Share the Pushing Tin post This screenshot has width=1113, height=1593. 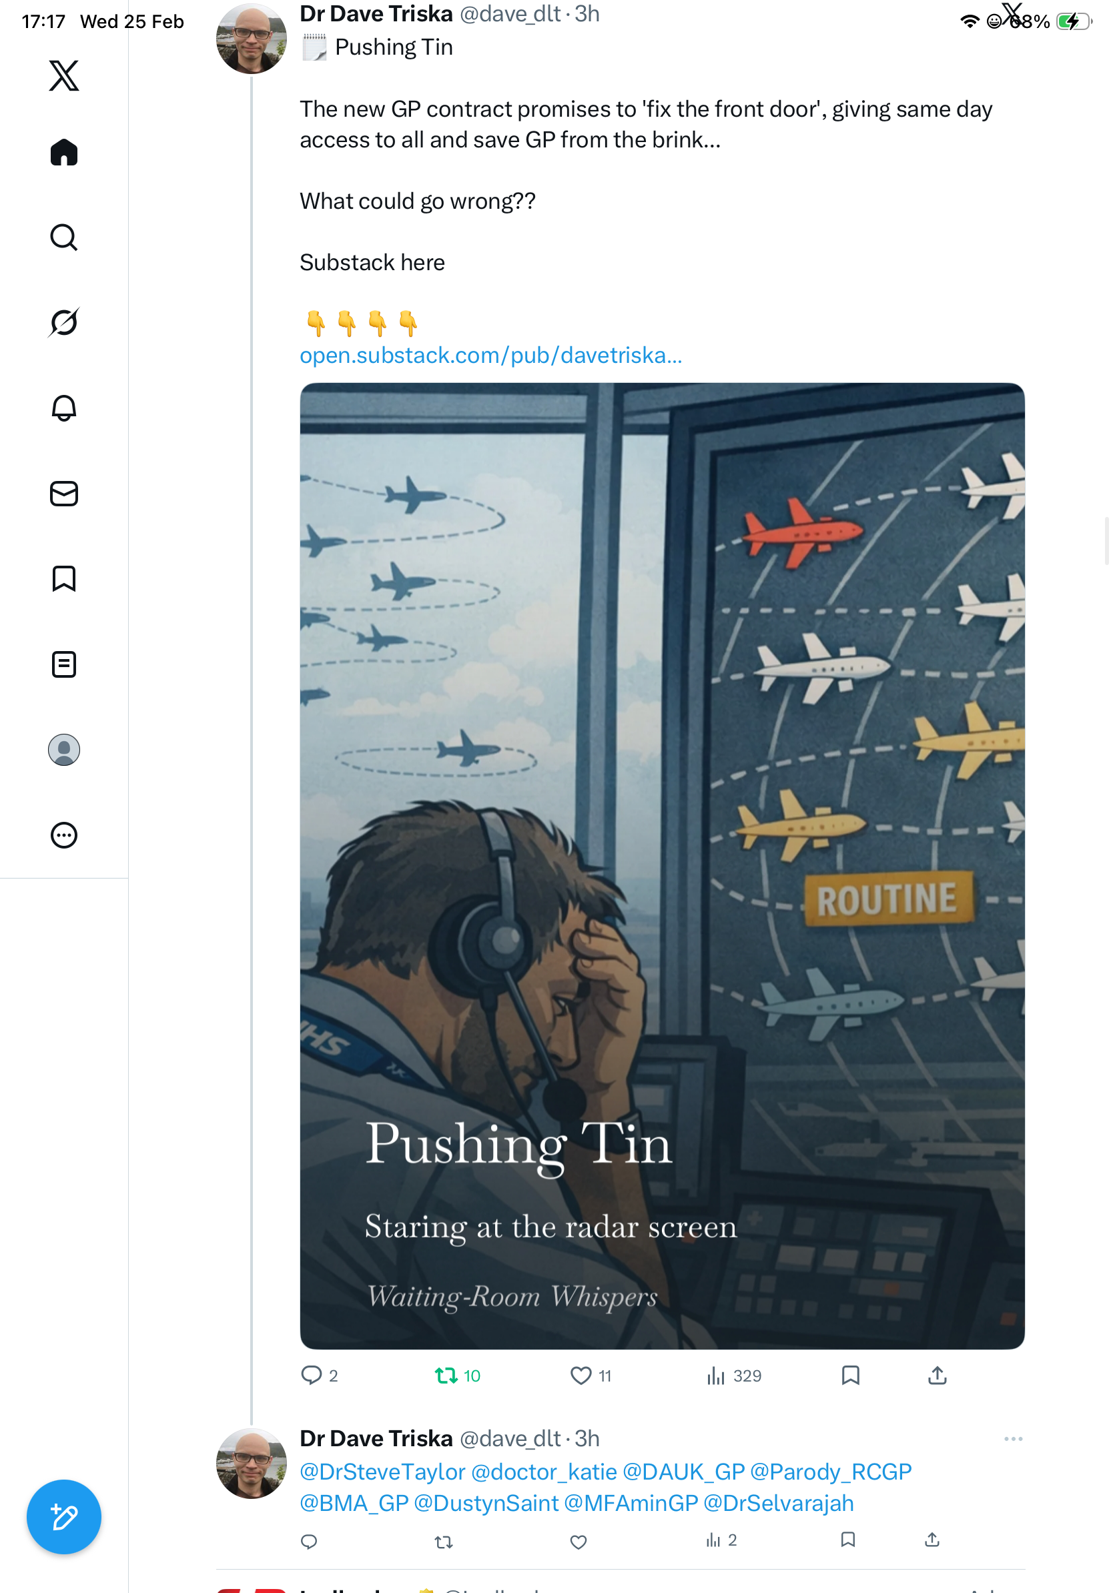click(x=938, y=1375)
